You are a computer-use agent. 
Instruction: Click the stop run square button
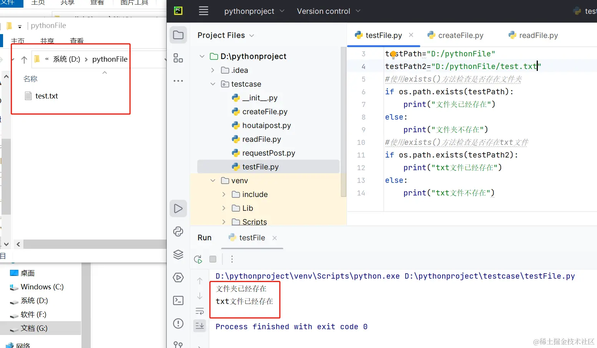click(213, 259)
